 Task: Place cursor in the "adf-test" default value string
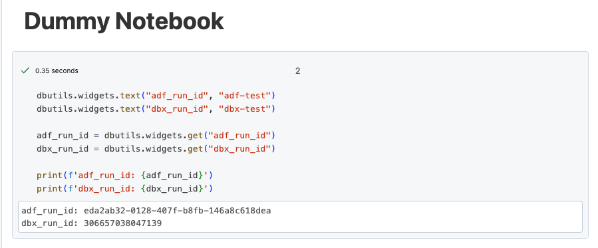coord(245,95)
